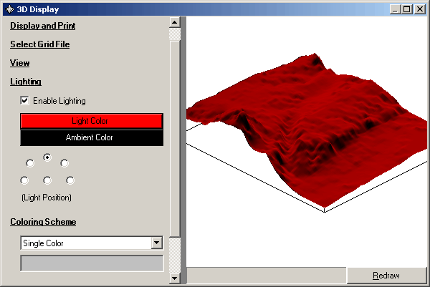Click the side panel scrollbar thumb
Viewport: 430px width, 287px height.
[x=175, y=139]
